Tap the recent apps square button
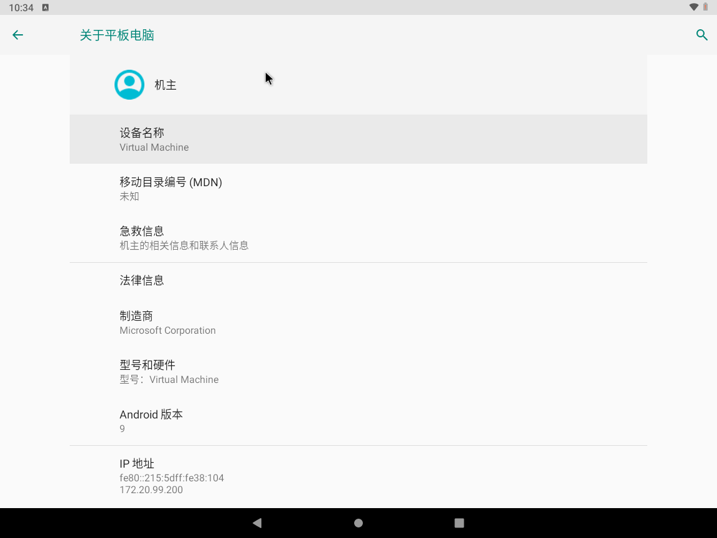This screenshot has width=717, height=538. [459, 523]
